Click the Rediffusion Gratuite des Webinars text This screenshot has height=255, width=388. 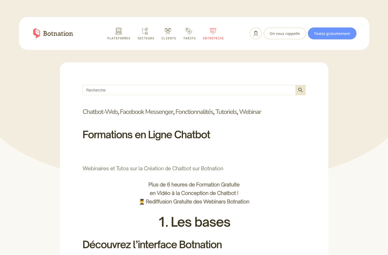(197, 202)
